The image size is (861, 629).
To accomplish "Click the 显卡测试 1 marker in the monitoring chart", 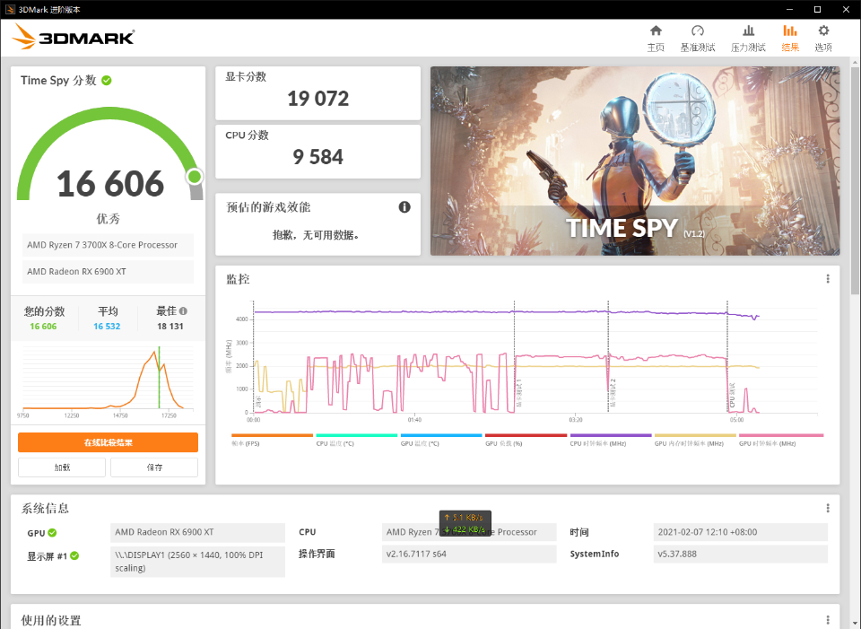I will click(518, 393).
